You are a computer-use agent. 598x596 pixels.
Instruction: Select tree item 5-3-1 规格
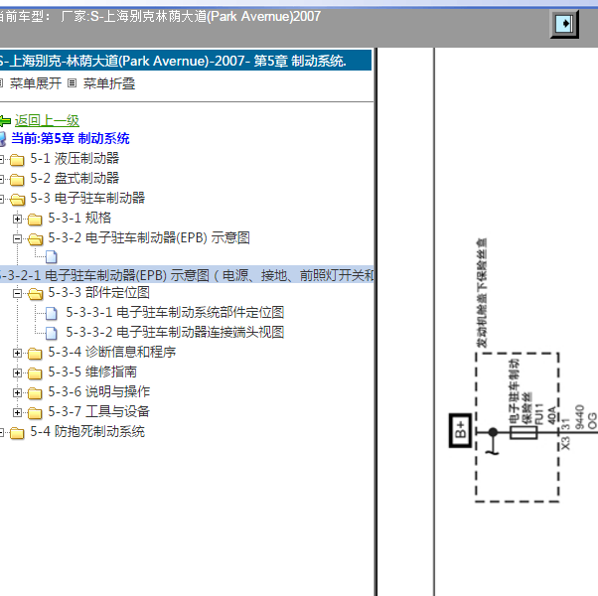click(79, 218)
